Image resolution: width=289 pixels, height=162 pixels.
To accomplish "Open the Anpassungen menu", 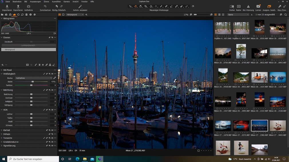I will click(x=35, y=2).
